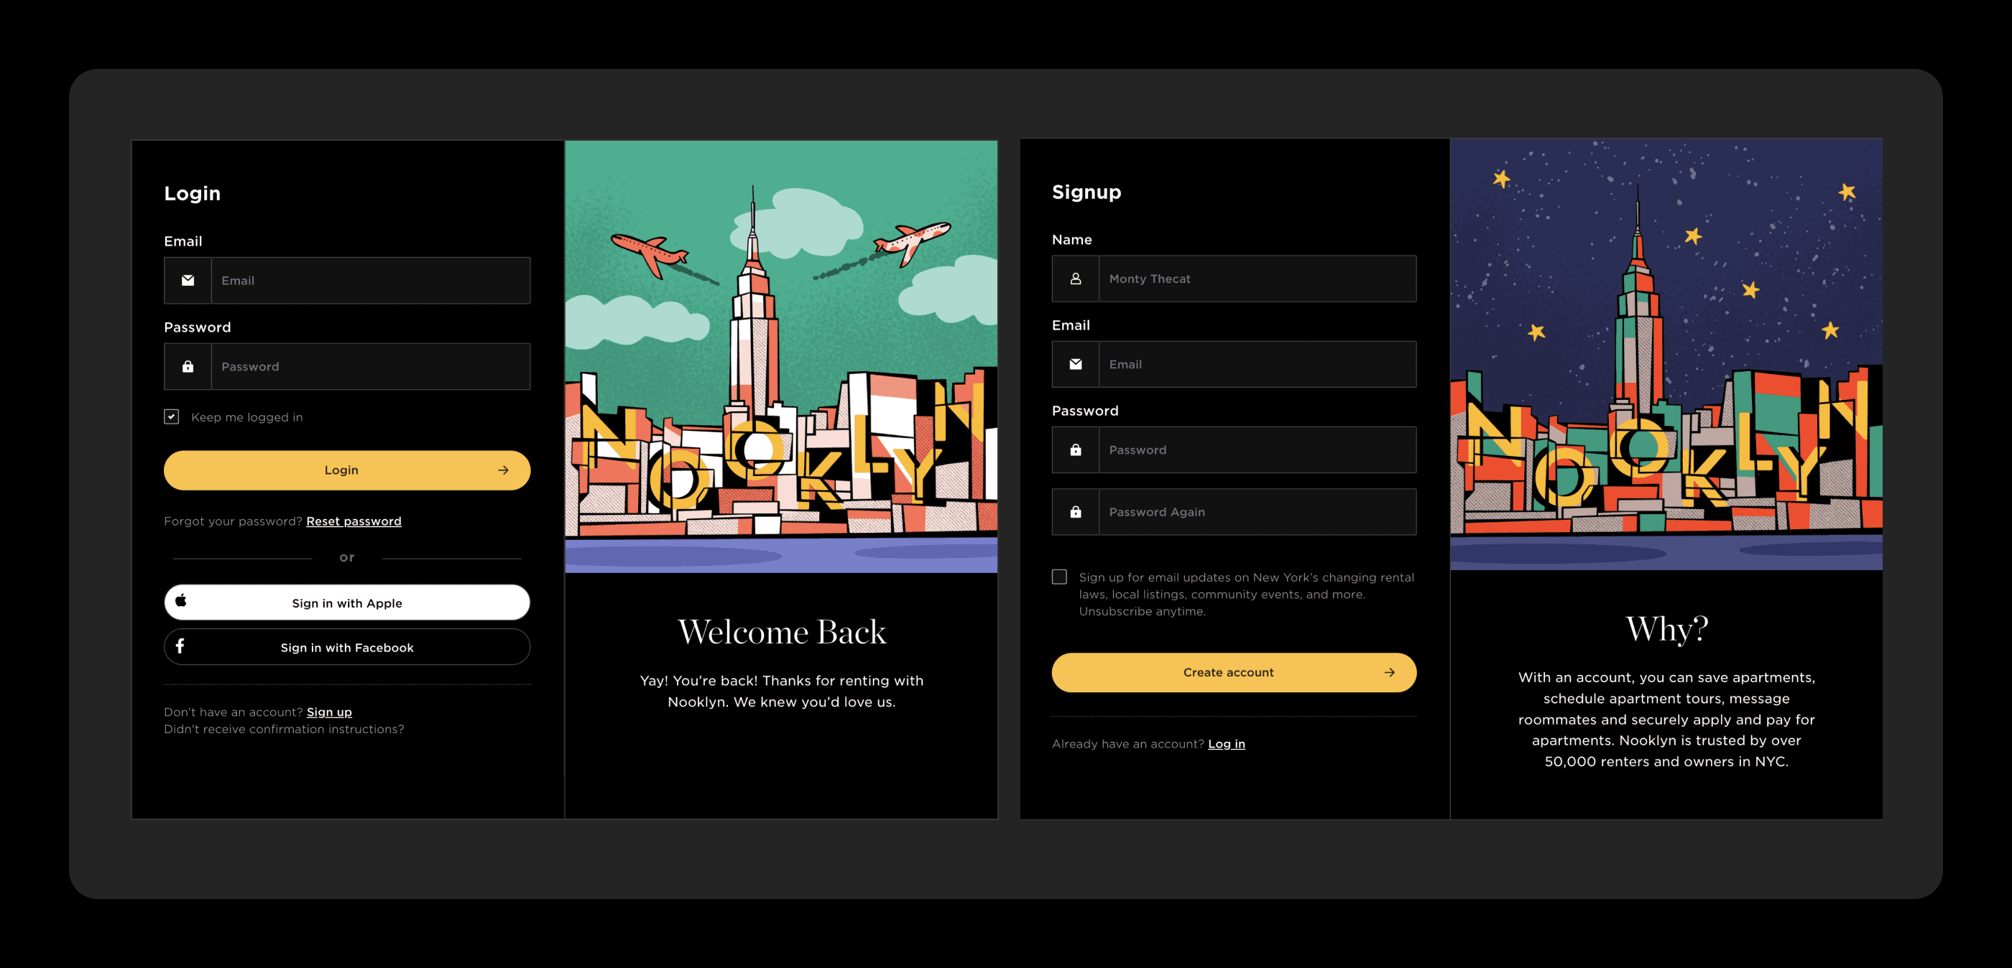This screenshot has width=2012, height=968.
Task: Click the email updates description text
Action: (x=1247, y=594)
